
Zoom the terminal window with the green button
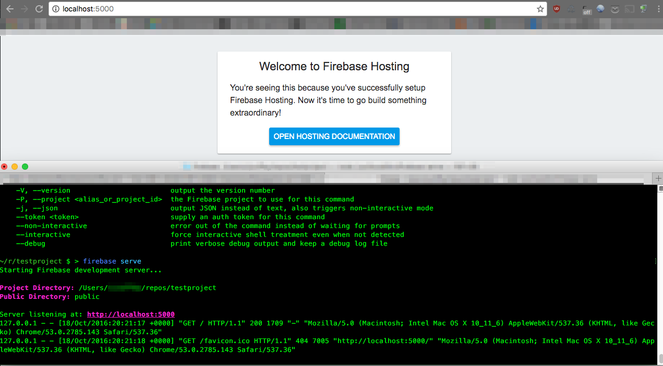coord(25,167)
